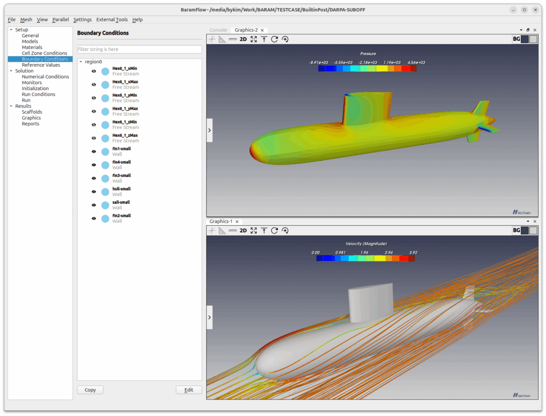Viewport: 546px width, 416px height.
Task: Toggle the axes icon in Graphics-1 toolbar
Action: [x=212, y=231]
